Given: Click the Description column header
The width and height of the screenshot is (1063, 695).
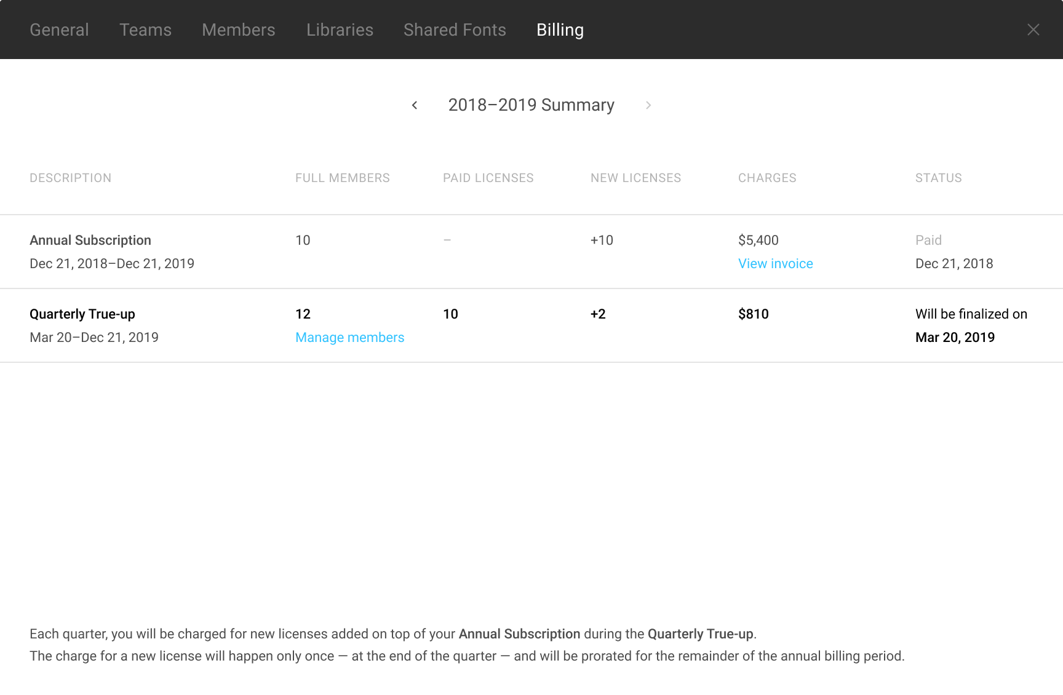Looking at the screenshot, I should 71,178.
